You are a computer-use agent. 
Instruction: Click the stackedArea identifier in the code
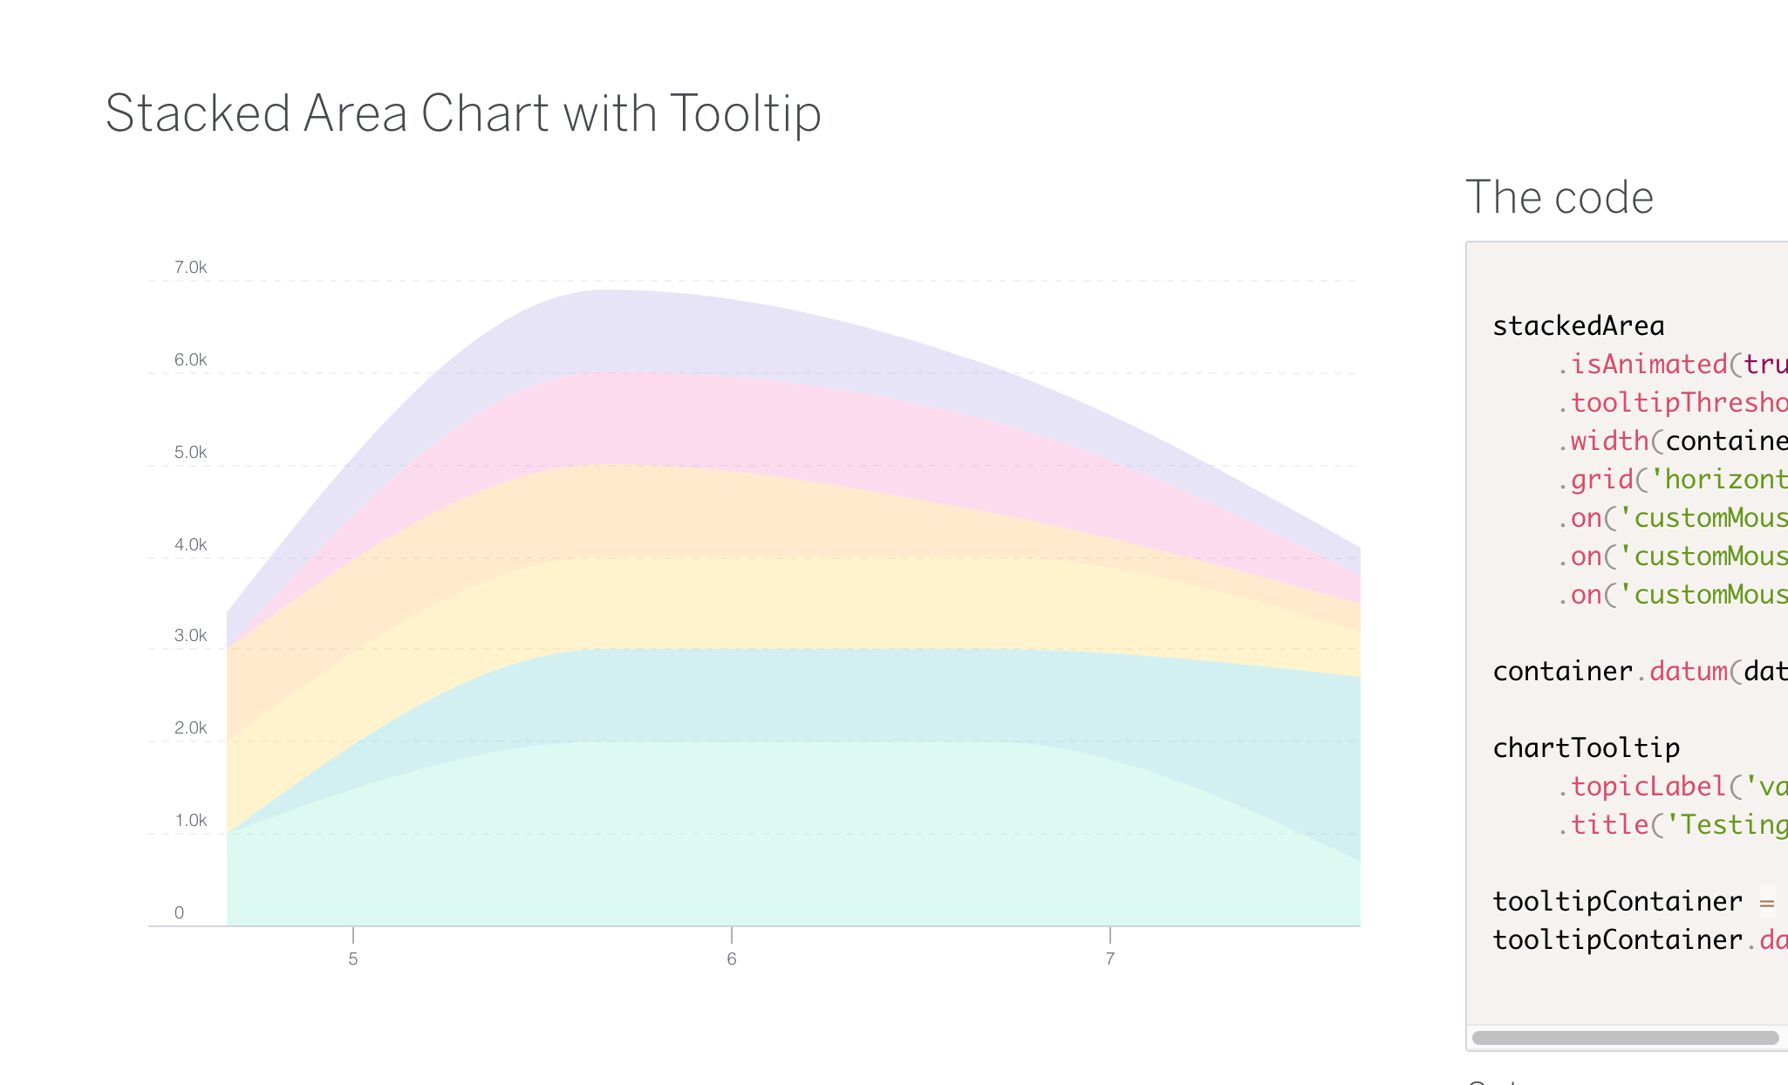(x=1579, y=325)
